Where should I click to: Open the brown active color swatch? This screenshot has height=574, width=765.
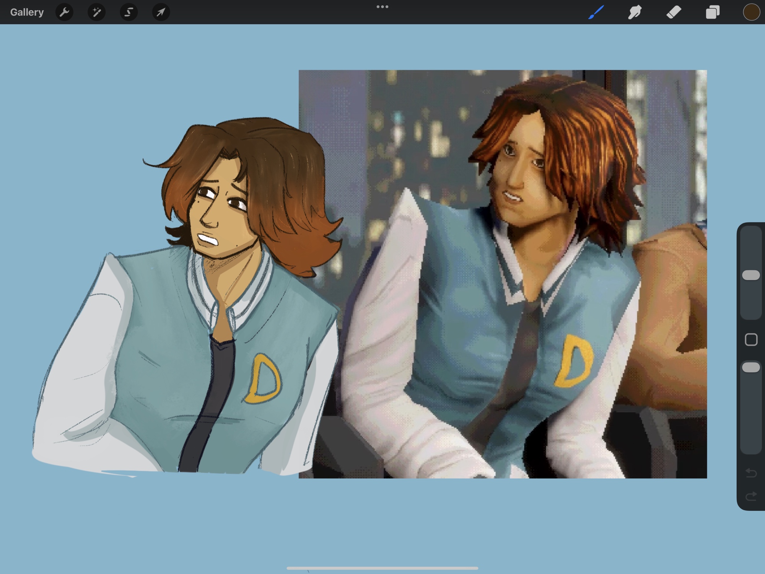(751, 12)
